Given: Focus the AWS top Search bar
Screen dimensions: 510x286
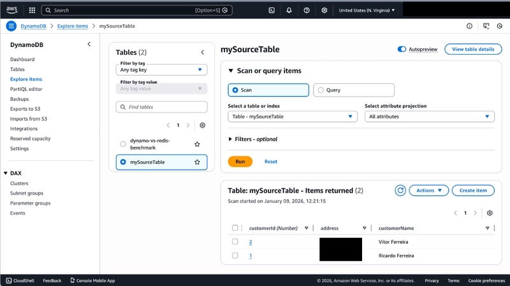Looking at the screenshot, I should (x=136, y=10).
